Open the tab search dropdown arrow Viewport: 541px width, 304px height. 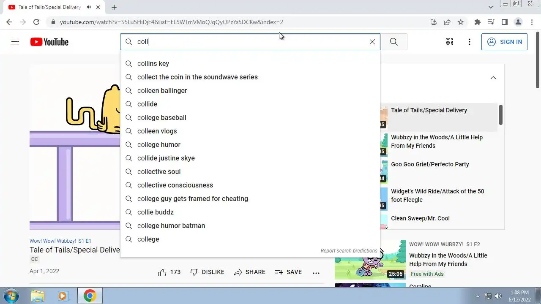coord(491,7)
